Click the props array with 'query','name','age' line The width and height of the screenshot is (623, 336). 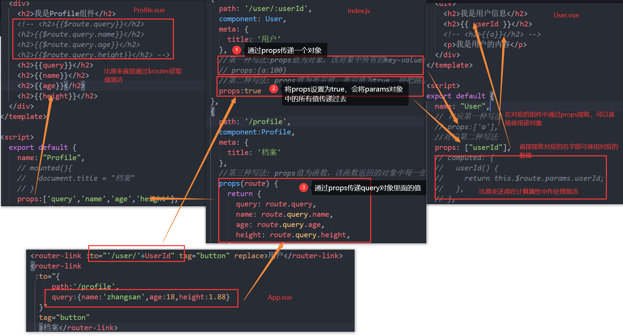coord(97,199)
